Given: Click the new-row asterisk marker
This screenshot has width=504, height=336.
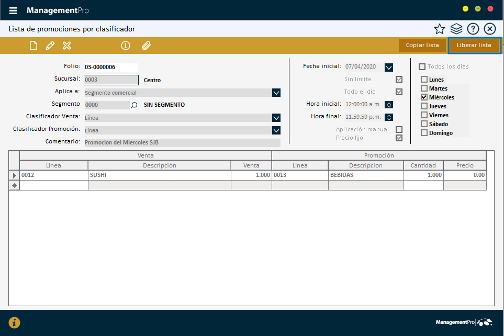Looking at the screenshot, I should pos(14,185).
